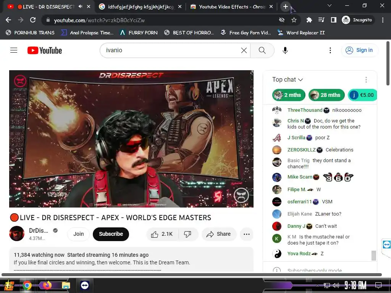Open Firefox from the taskbar
This screenshot has width=391, height=293.
pos(47,285)
